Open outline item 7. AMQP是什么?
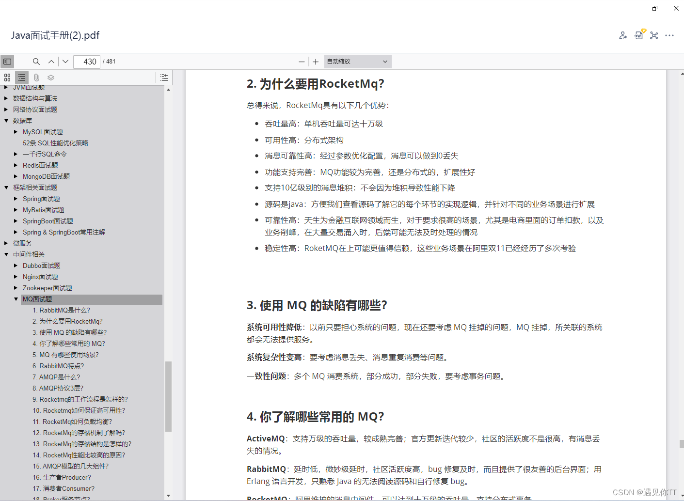This screenshot has height=501, width=684. [56, 377]
